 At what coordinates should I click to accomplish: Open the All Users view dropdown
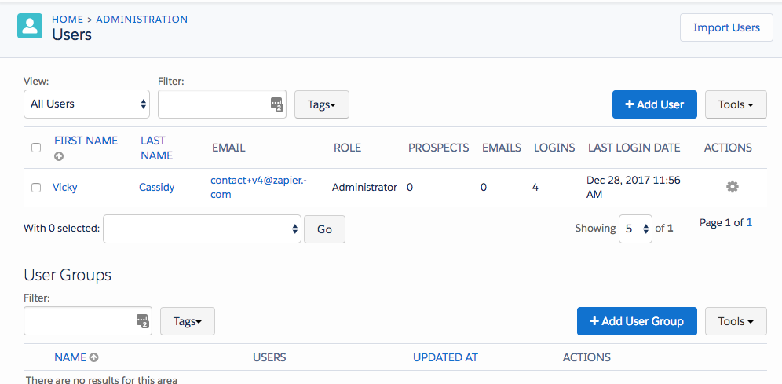[x=87, y=104]
